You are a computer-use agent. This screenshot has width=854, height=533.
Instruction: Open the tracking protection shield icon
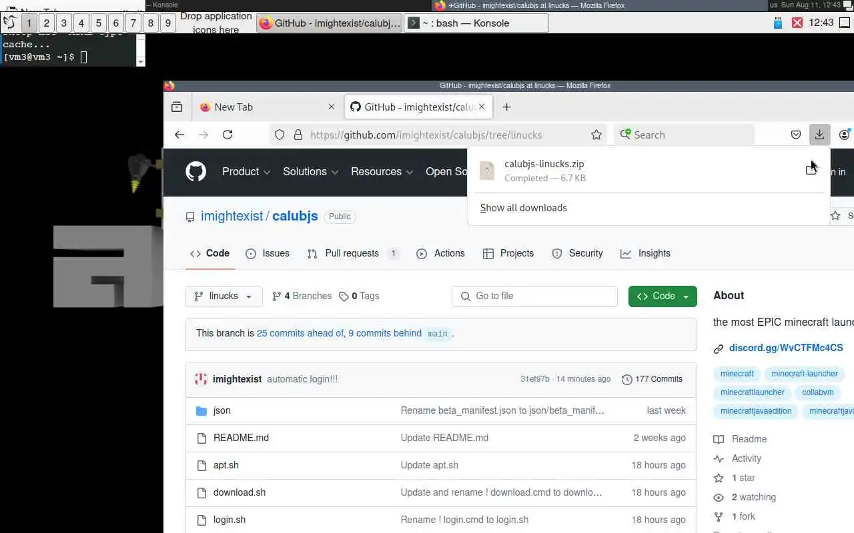[280, 135]
